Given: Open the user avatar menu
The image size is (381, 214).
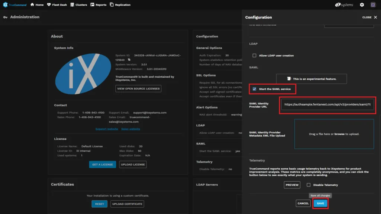Looking at the screenshot, I should click(x=372, y=5).
